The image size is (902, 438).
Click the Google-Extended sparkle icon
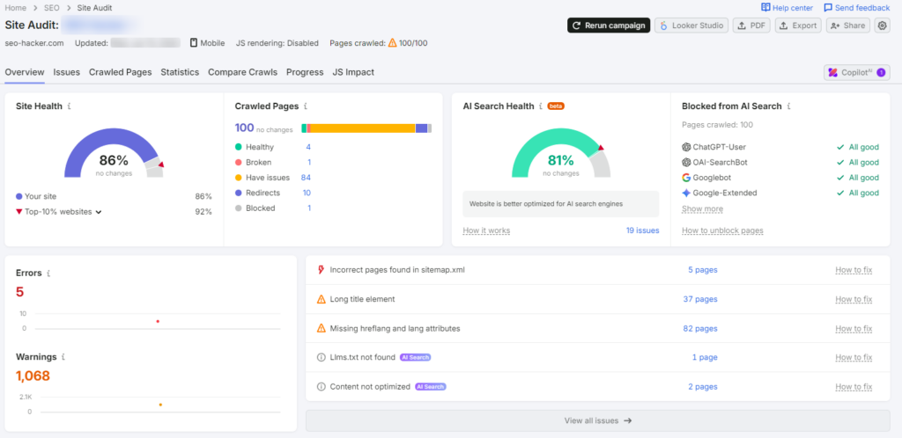tap(685, 193)
